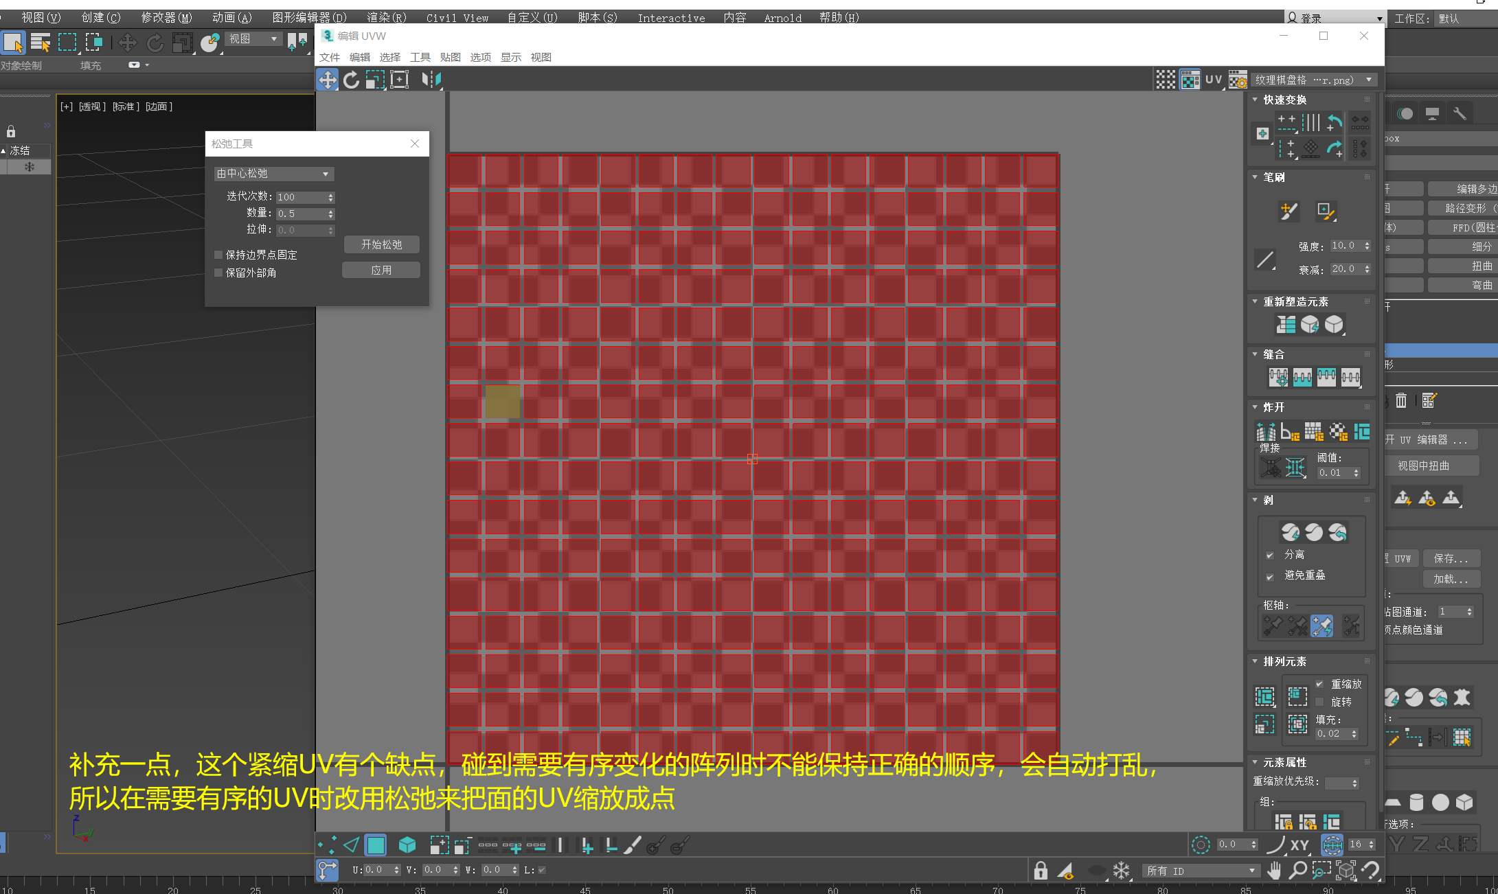Open the 所有 ID material dropdown
The image size is (1498, 894).
click(1201, 871)
